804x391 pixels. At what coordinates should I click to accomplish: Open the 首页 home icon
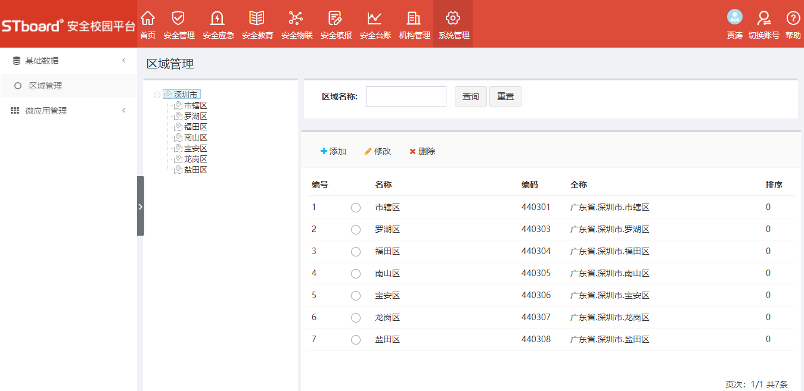tap(148, 18)
